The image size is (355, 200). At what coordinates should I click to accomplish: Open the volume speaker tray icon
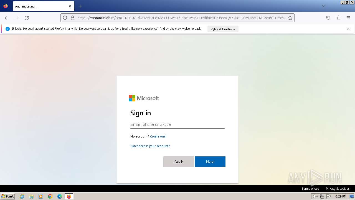click(315, 196)
